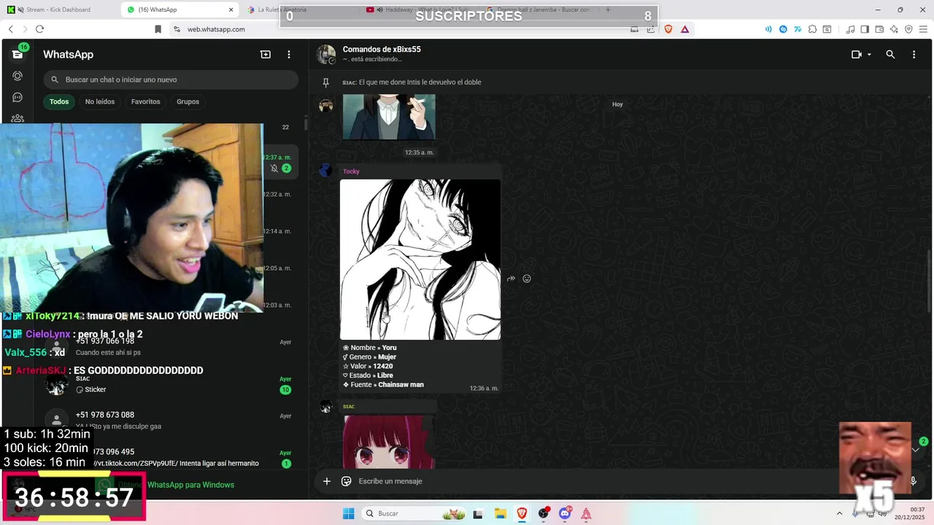Viewport: 934px width, 525px height.
Task: Switch to the Stream - Kick Dashboard tab
Action: pos(58,9)
